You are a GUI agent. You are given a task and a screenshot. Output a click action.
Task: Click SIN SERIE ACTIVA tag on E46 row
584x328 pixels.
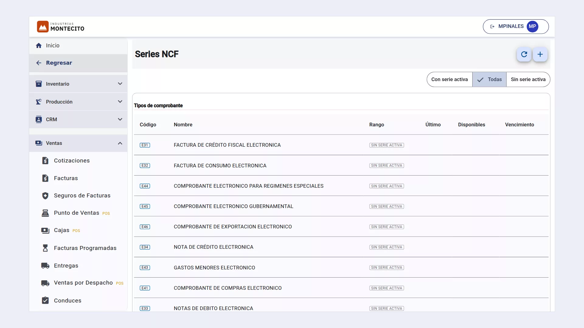pos(387,227)
